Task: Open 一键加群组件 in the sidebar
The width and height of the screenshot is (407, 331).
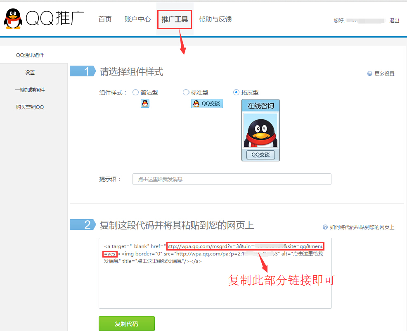Action: pyautogui.click(x=30, y=90)
